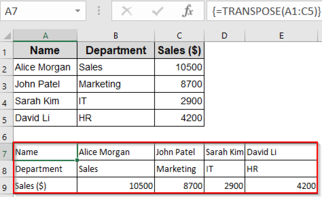The width and height of the screenshot is (322, 197).
Task: Select the cell with value 10500 in row 2
Action: point(179,67)
